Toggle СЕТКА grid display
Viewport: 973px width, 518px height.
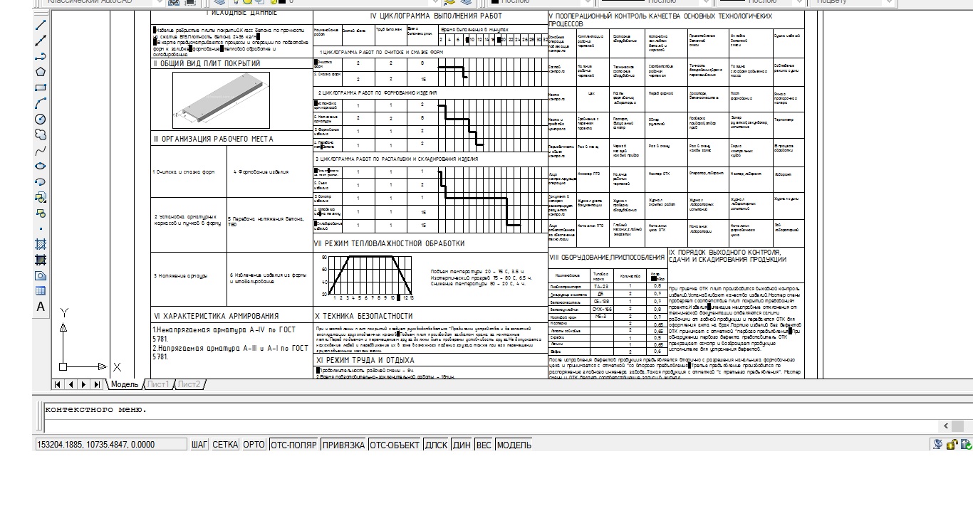tap(225, 445)
